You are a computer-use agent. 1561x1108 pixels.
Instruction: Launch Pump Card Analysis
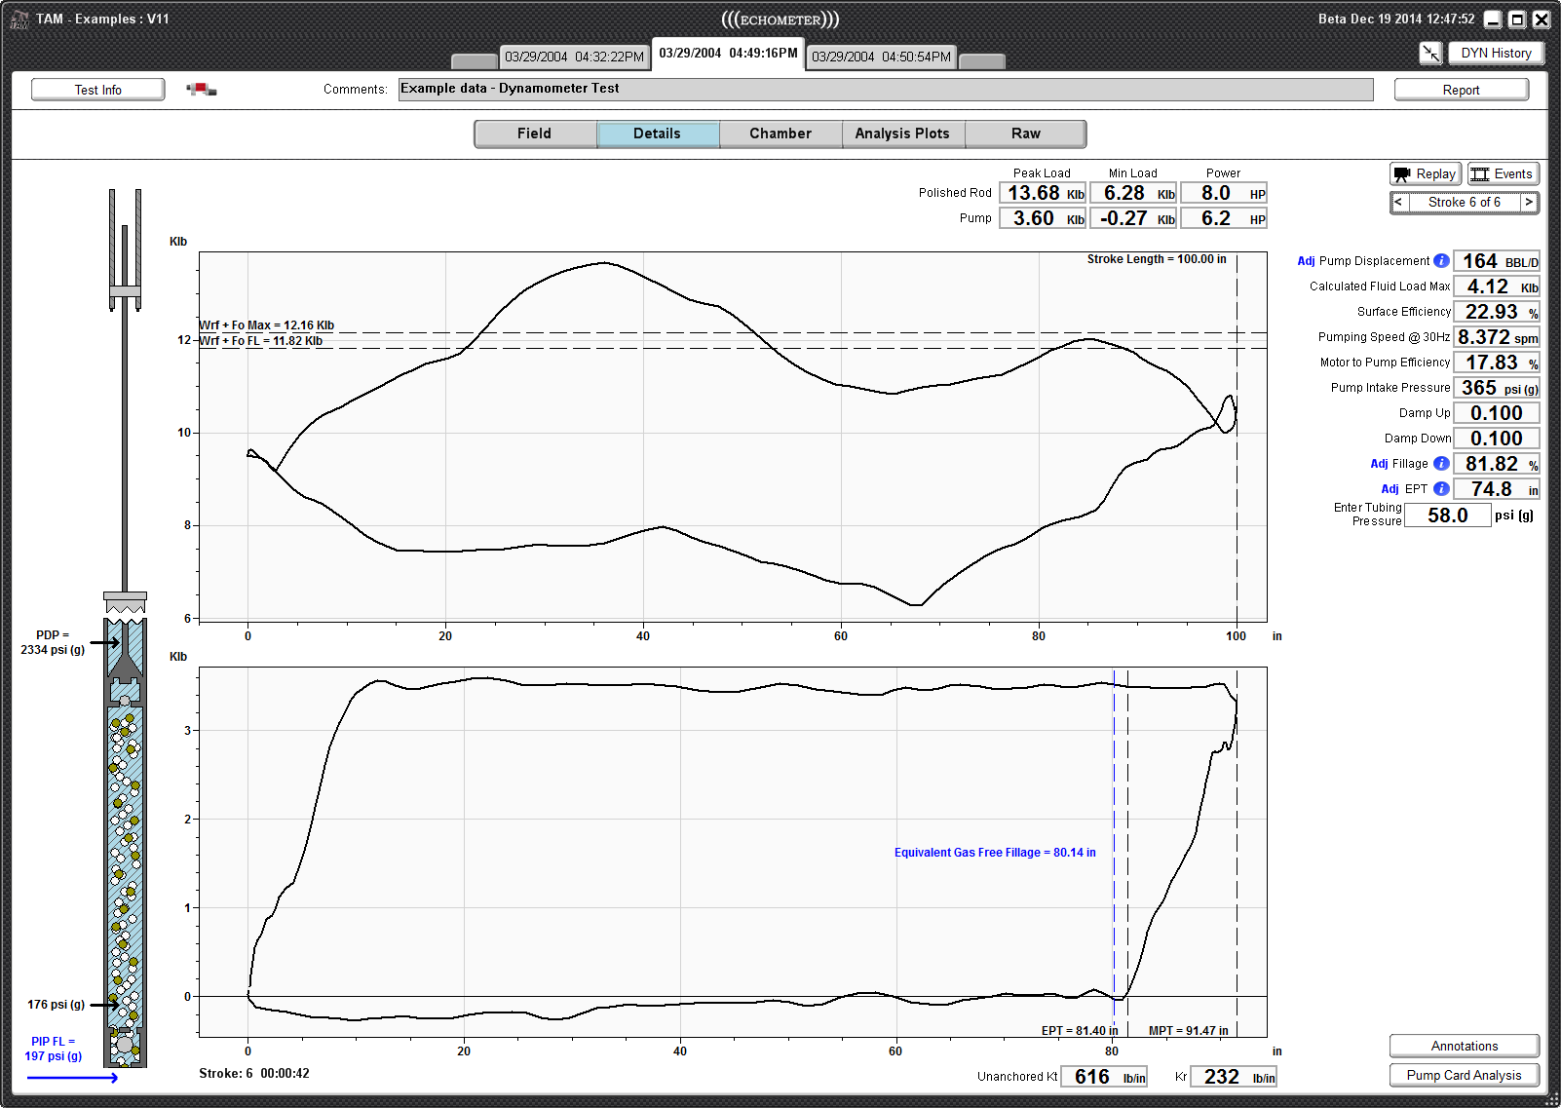click(1464, 1075)
